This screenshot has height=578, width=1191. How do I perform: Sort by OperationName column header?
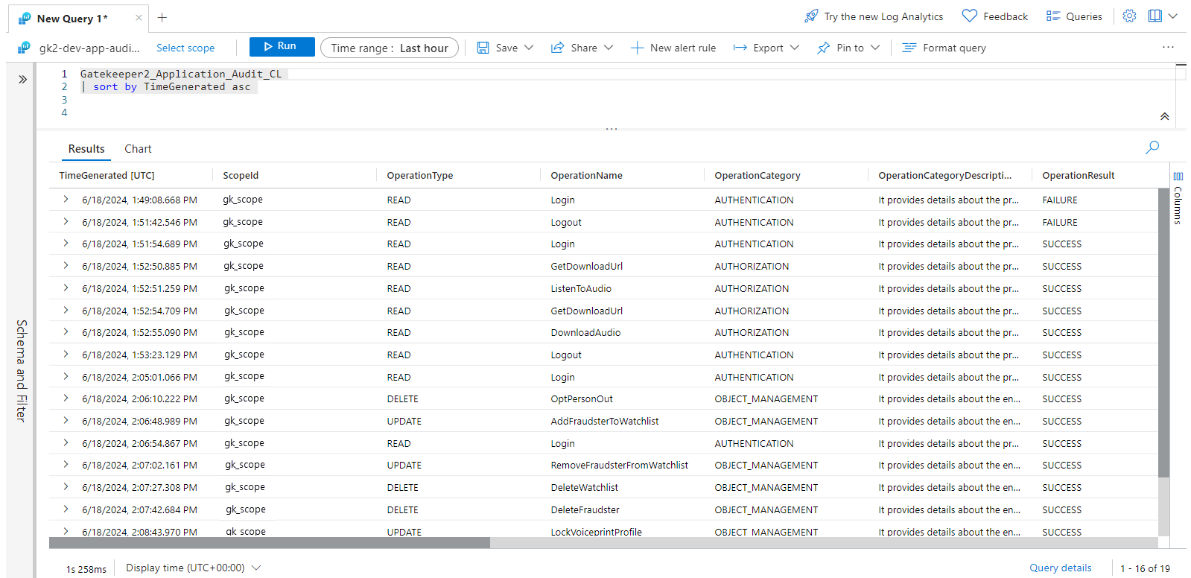[586, 176]
